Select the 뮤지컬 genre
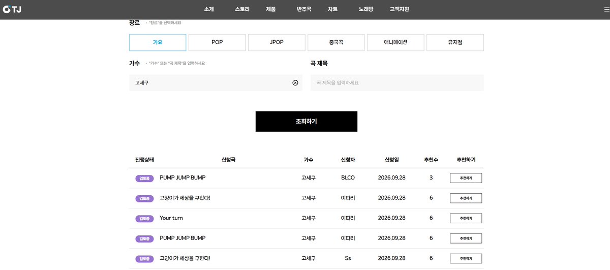The width and height of the screenshot is (610, 270). coord(455,43)
